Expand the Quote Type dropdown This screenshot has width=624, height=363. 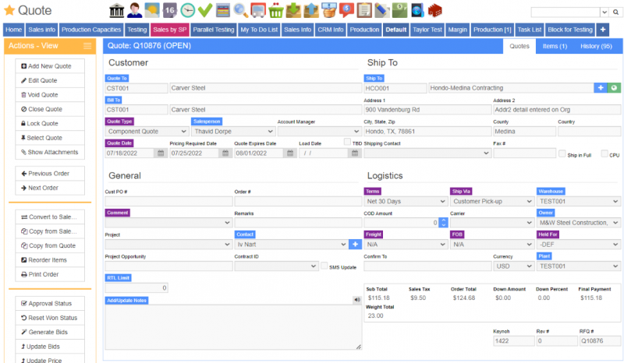[x=146, y=132]
